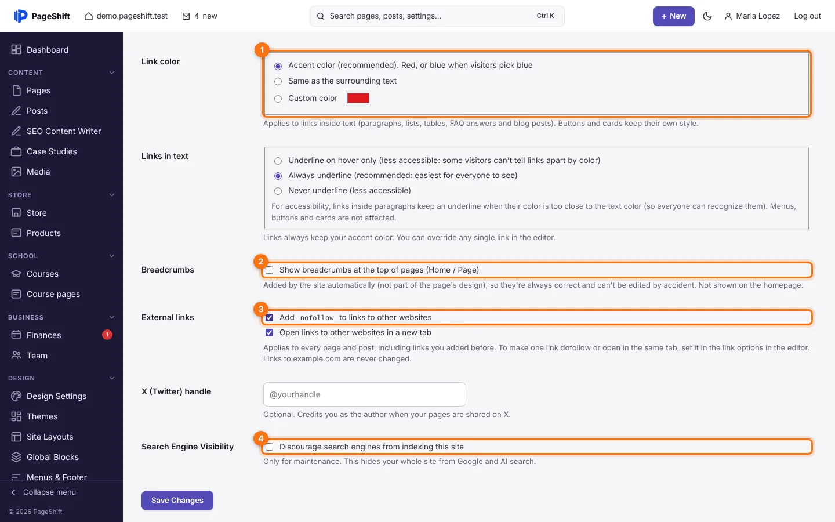
Task: Click the + New button
Action: click(674, 16)
